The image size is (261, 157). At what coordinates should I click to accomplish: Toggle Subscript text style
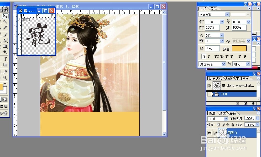[232, 57]
